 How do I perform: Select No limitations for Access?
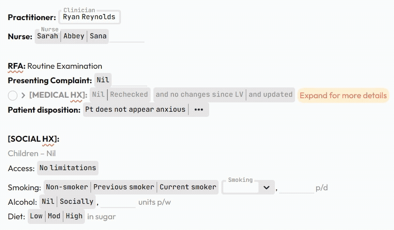[x=68, y=168]
